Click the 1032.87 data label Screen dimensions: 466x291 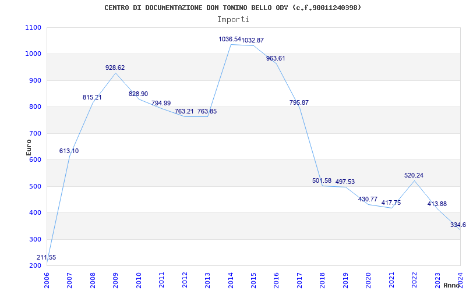[253, 40]
